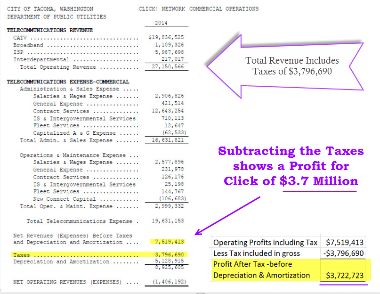Click the purple "Subtracting the Taxes" headline
This screenshot has height=294, width=380.
click(291, 151)
